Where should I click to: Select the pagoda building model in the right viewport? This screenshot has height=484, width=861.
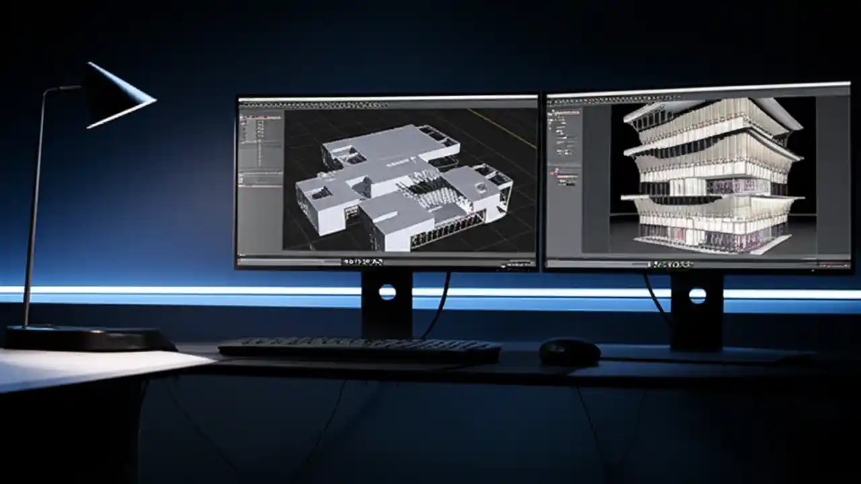click(706, 182)
